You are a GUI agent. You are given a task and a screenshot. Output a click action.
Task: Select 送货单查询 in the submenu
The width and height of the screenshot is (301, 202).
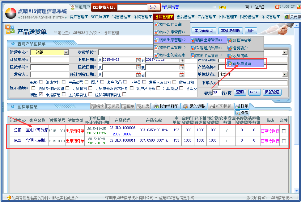[x=245, y=64]
